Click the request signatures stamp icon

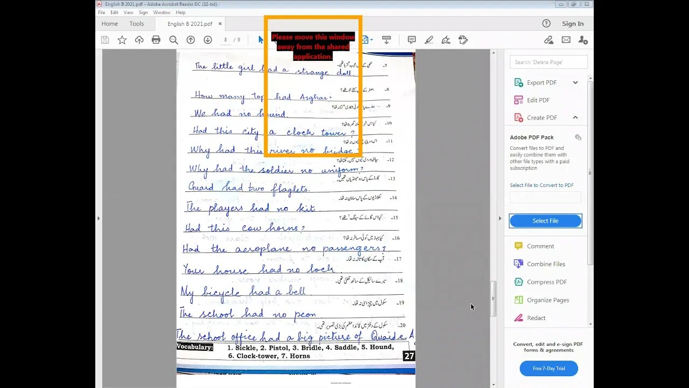463,40
